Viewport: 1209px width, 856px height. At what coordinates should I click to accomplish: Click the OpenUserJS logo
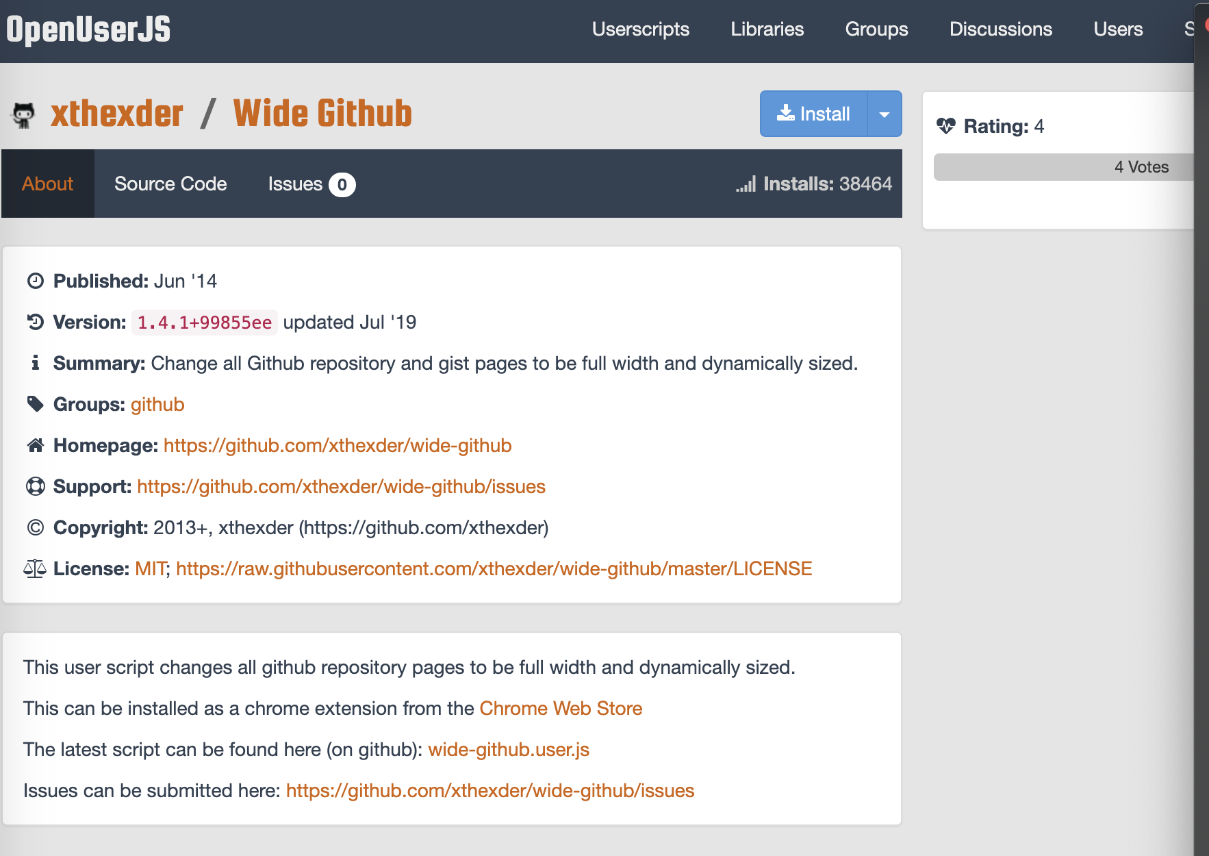coord(88,29)
